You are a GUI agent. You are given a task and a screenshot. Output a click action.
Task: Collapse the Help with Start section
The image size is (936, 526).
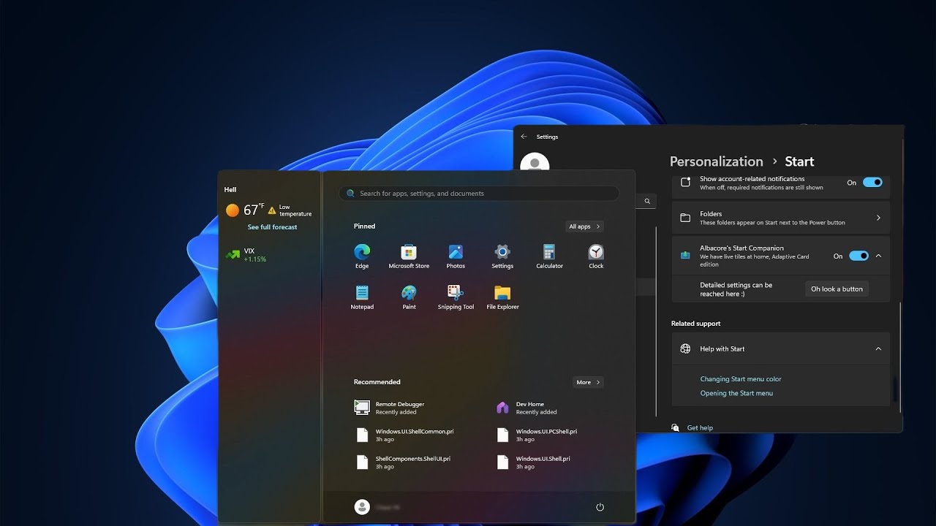tap(878, 349)
